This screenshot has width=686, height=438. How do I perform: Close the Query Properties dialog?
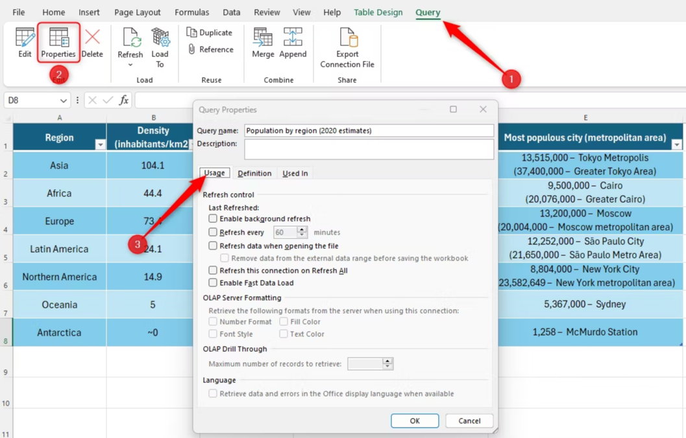(483, 109)
